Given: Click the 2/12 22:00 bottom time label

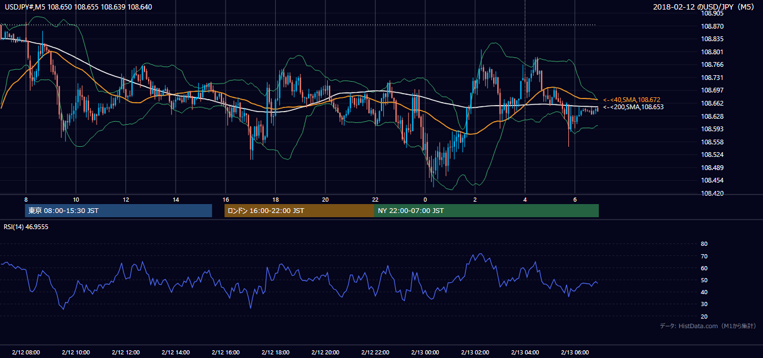Looking at the screenshot, I should [375, 353].
